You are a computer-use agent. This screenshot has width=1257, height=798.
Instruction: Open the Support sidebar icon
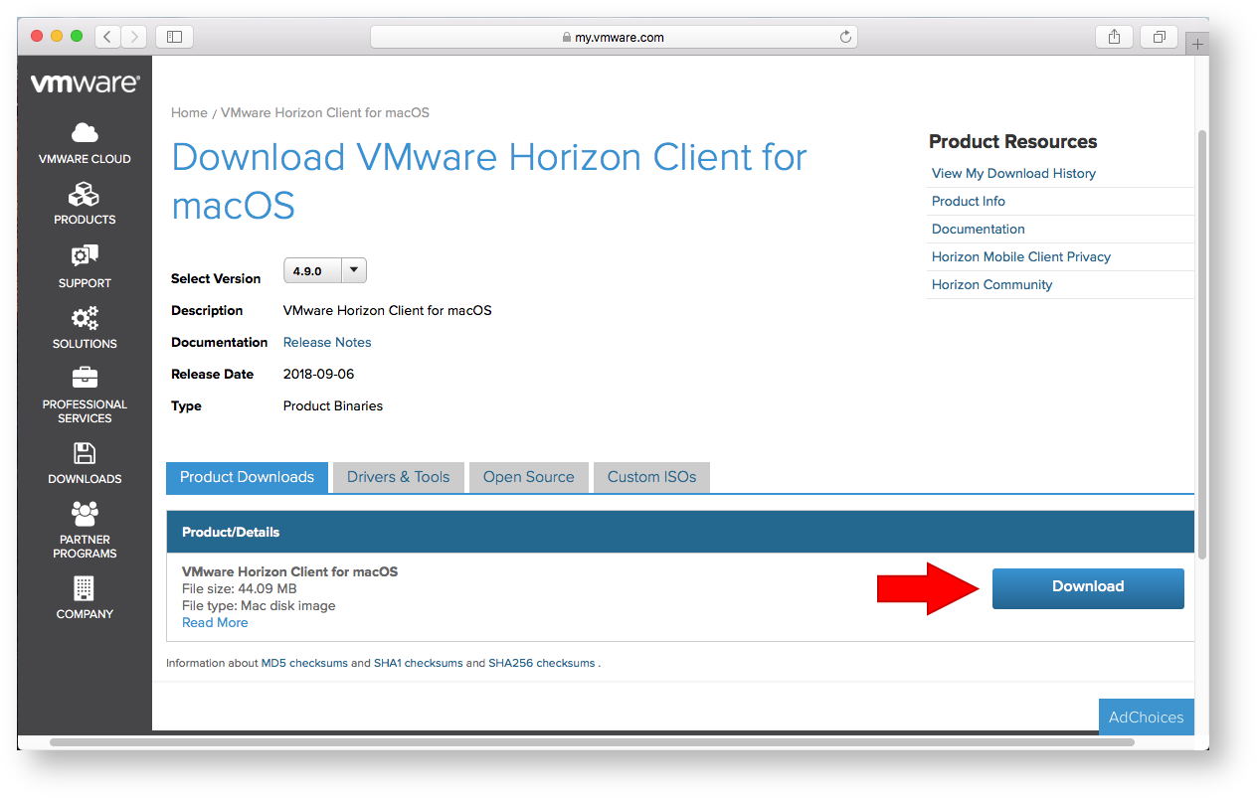coord(85,256)
